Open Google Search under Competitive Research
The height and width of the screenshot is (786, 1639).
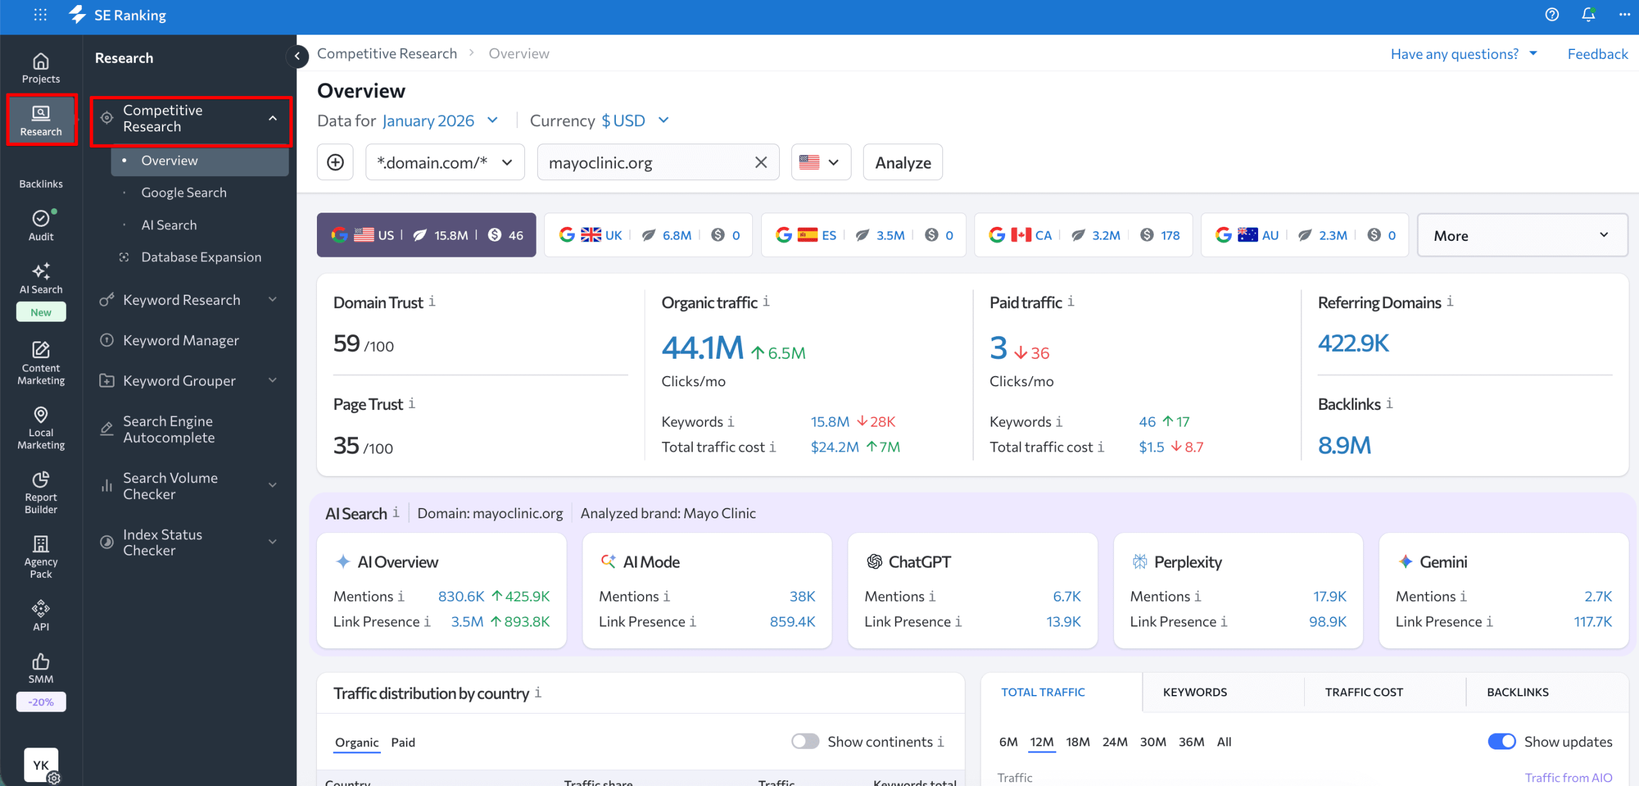click(183, 192)
